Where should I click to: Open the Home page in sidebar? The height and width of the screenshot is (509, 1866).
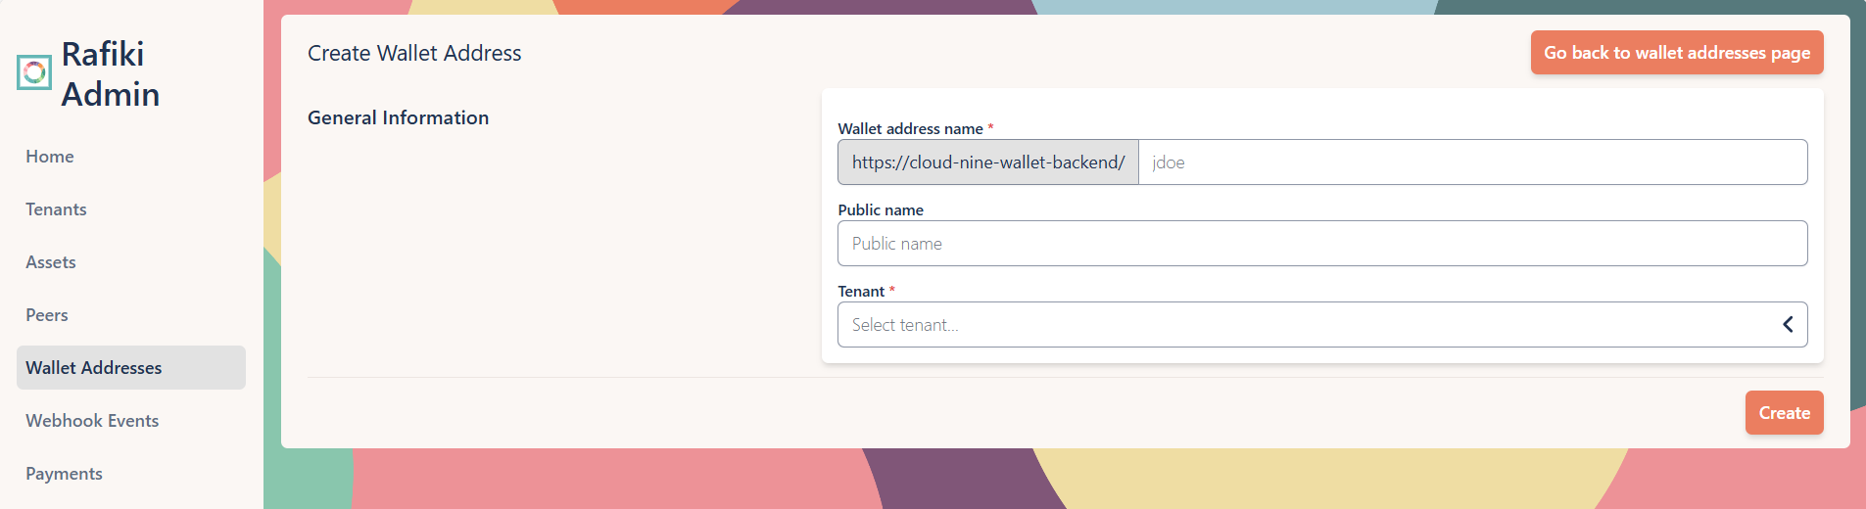pyautogui.click(x=50, y=157)
